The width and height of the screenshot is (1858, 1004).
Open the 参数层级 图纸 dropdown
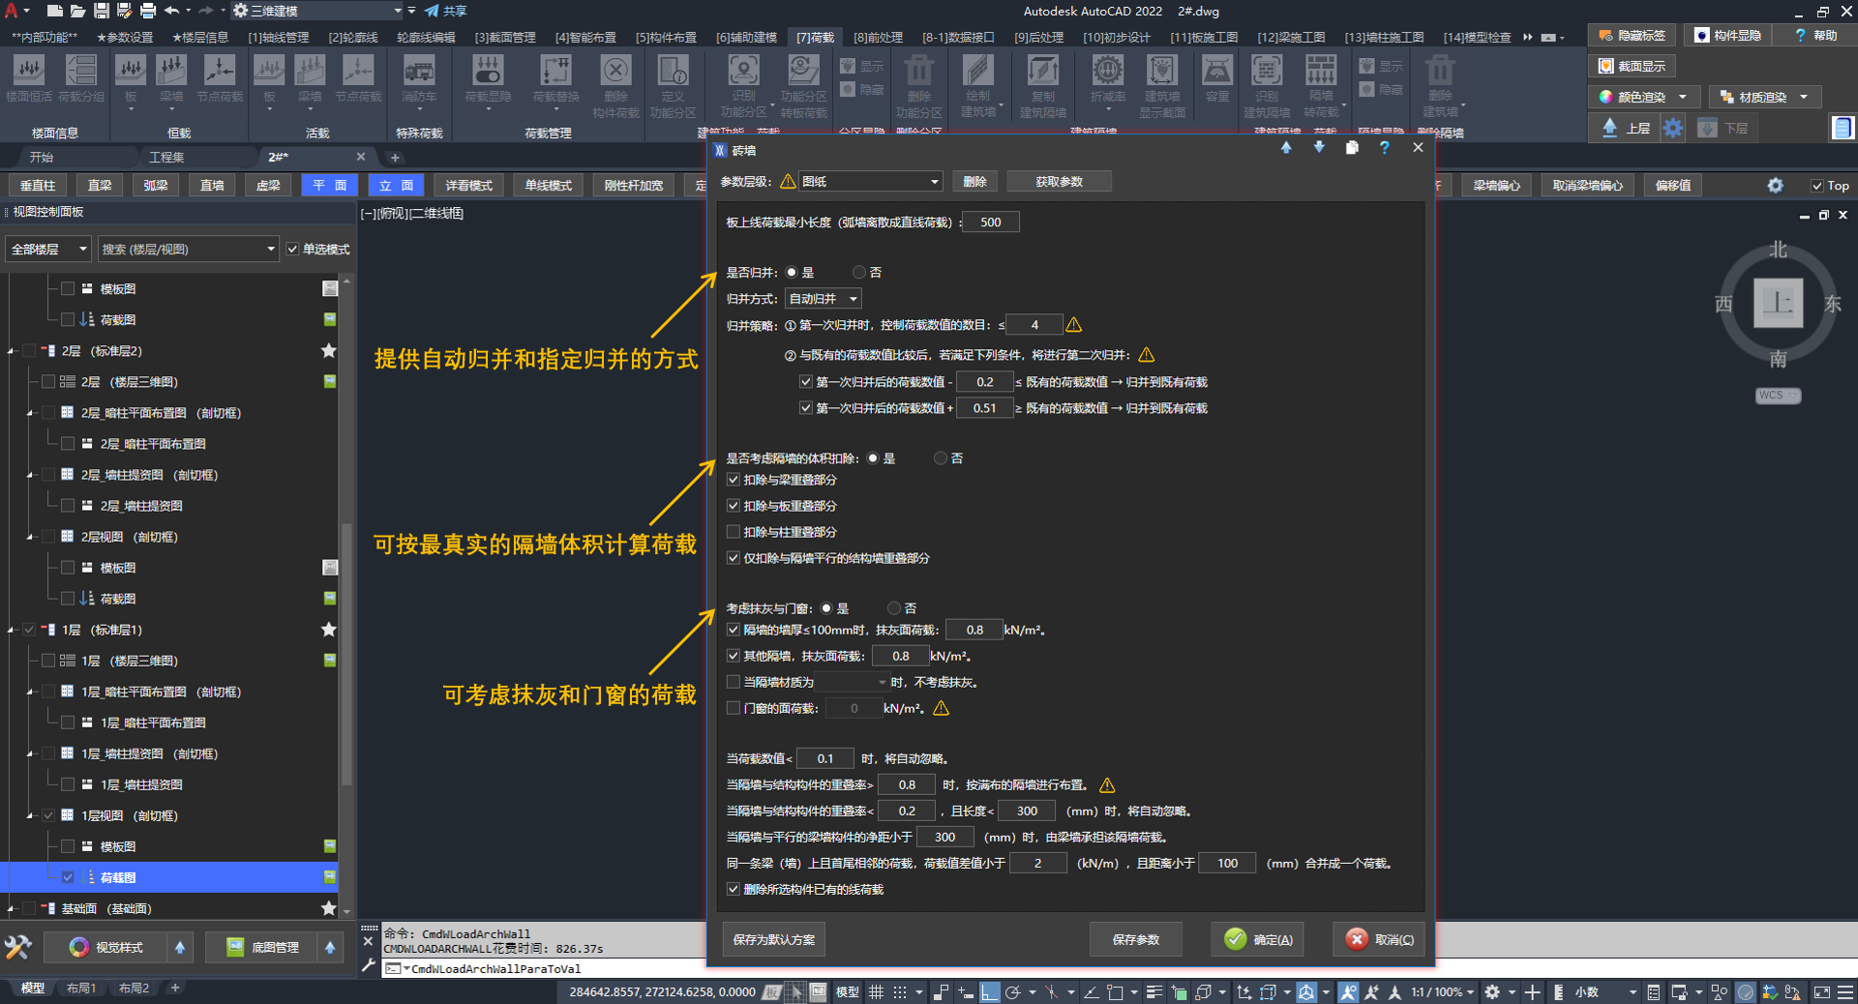[x=870, y=182]
